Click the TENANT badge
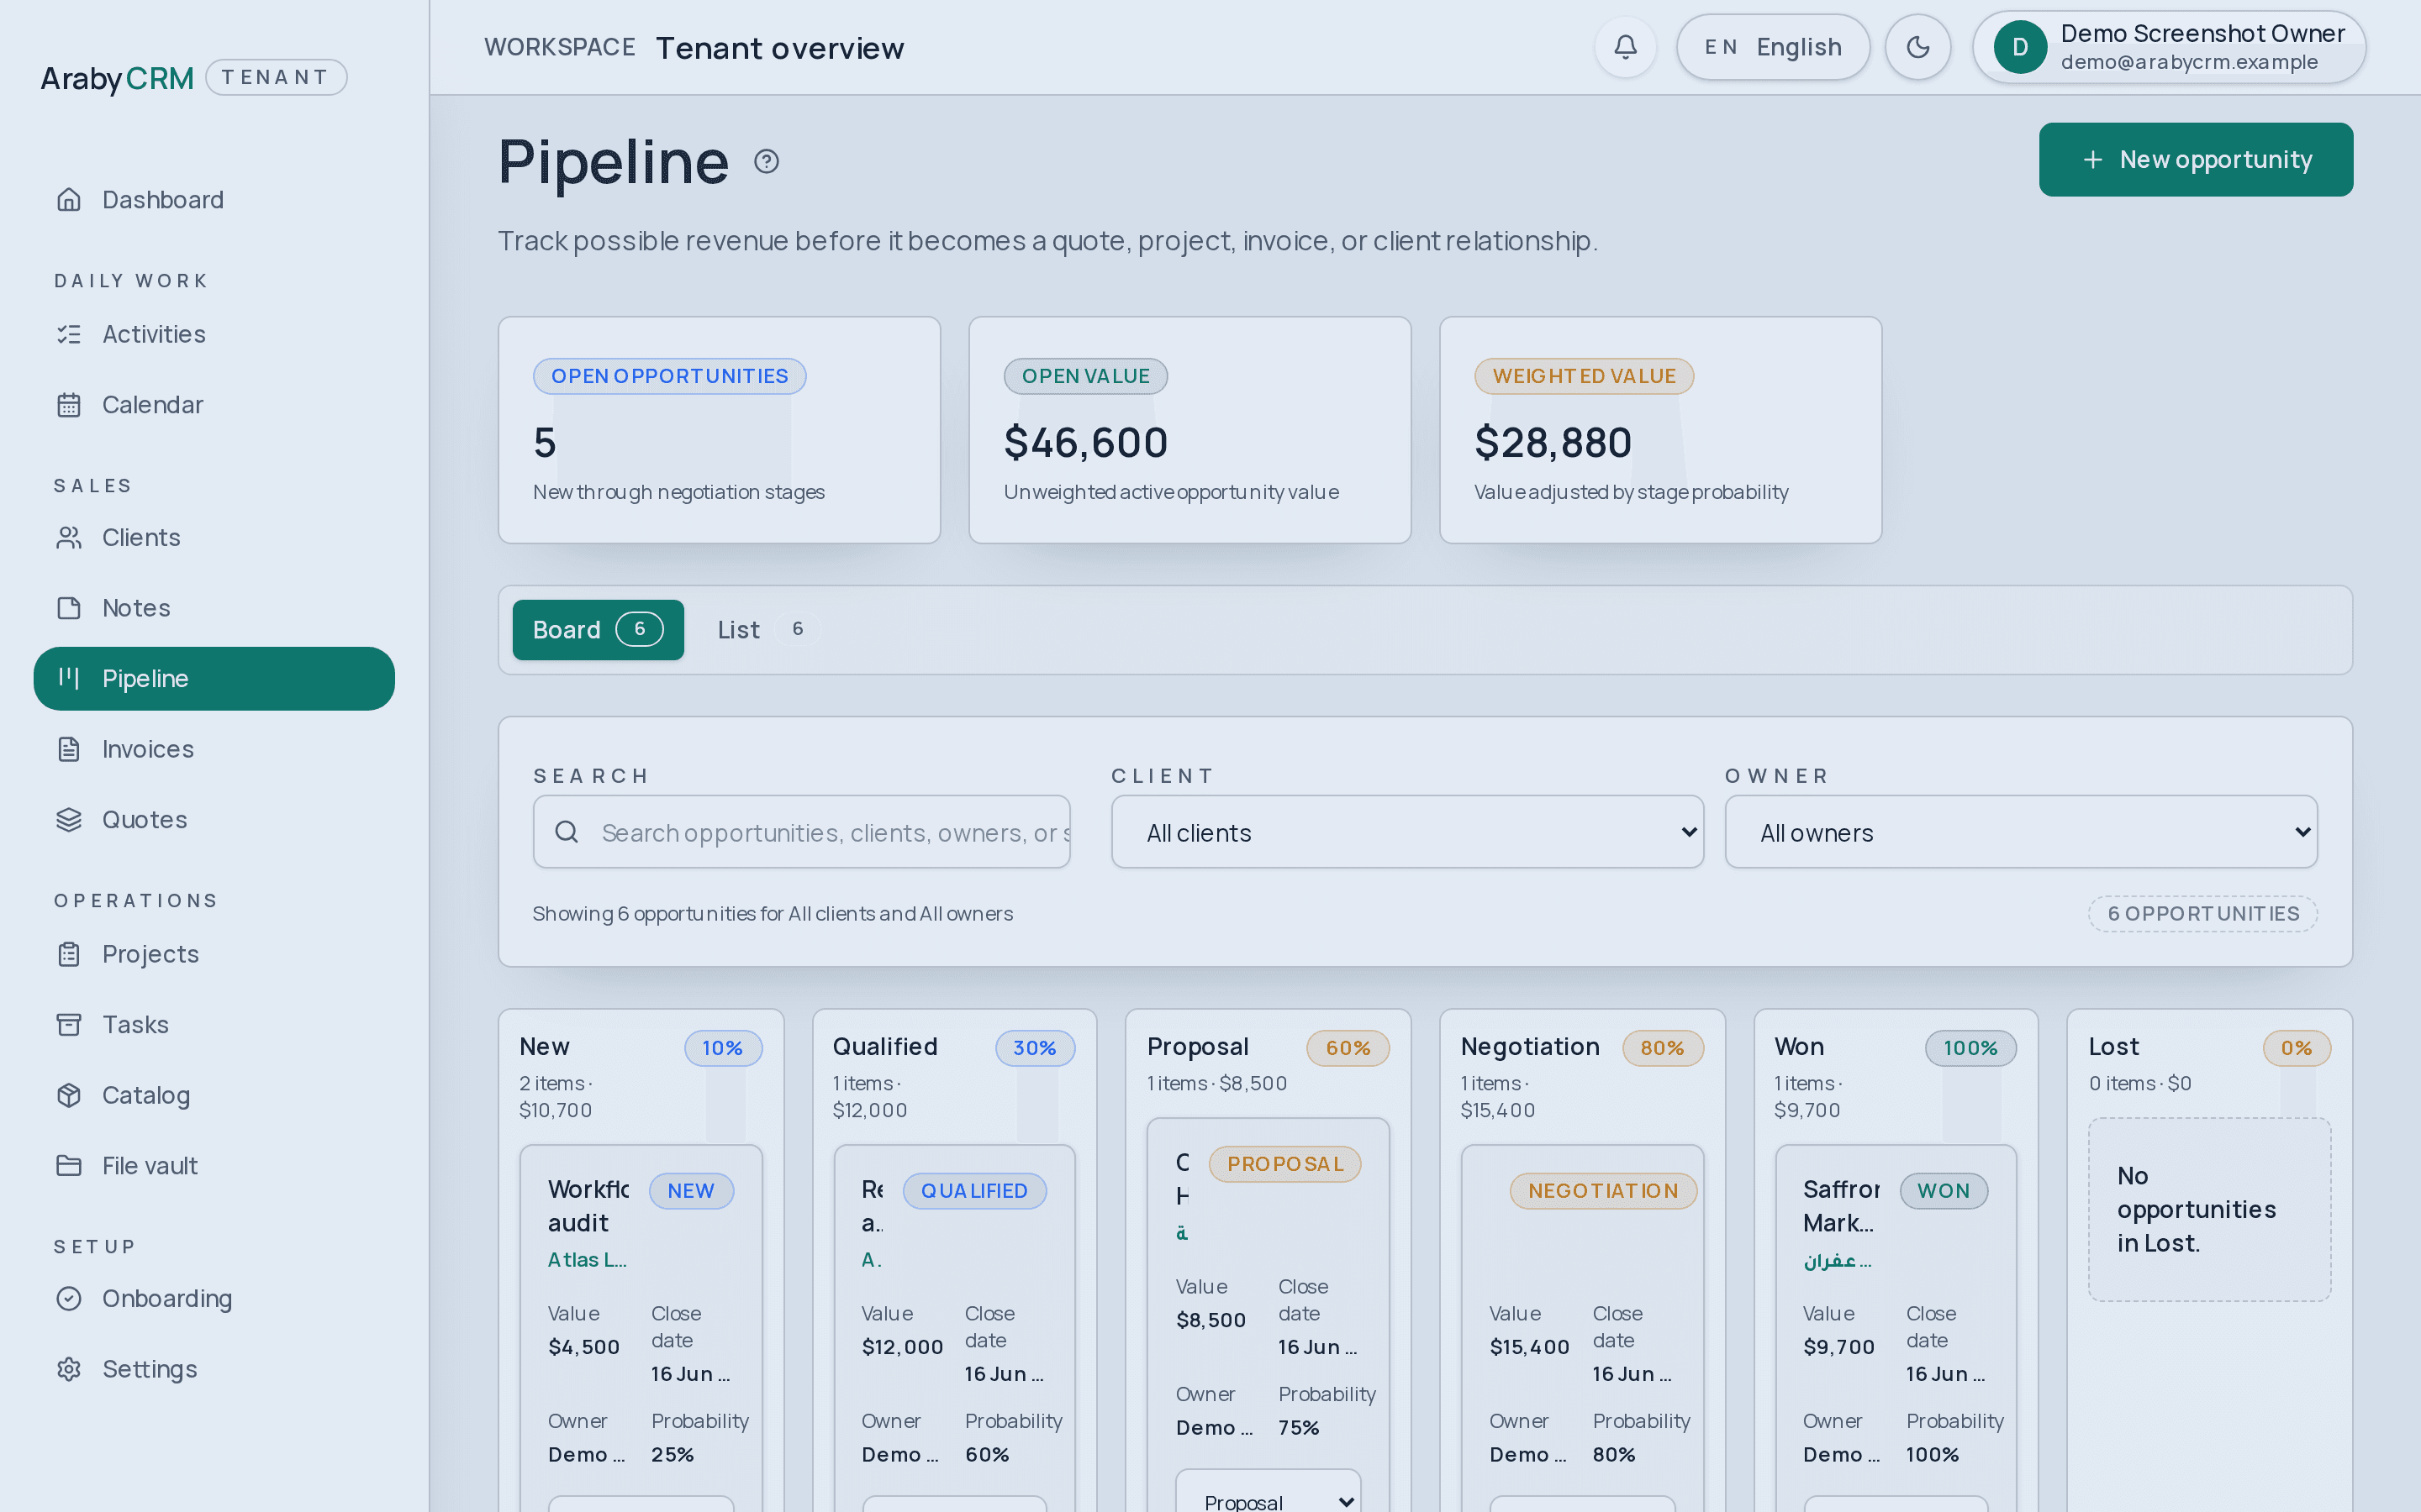 276,78
